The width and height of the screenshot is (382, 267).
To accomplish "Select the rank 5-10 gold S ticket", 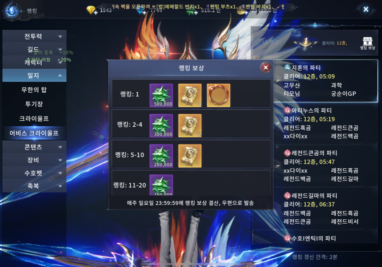I will click(x=190, y=156).
